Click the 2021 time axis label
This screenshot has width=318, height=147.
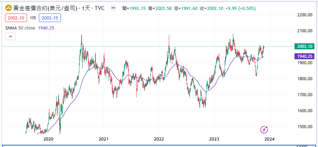(104, 139)
